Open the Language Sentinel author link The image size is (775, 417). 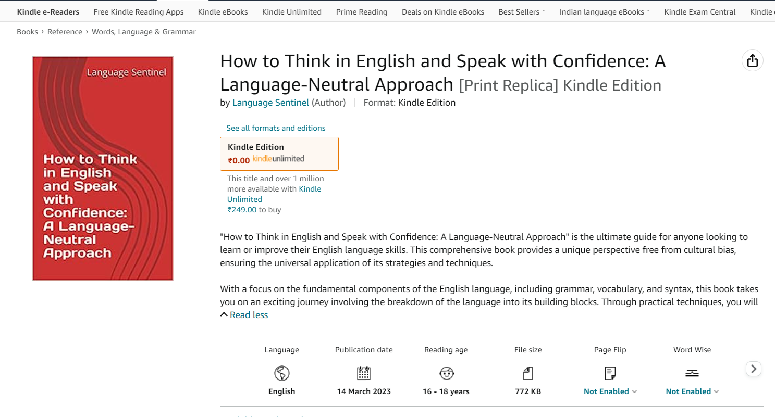coord(270,103)
